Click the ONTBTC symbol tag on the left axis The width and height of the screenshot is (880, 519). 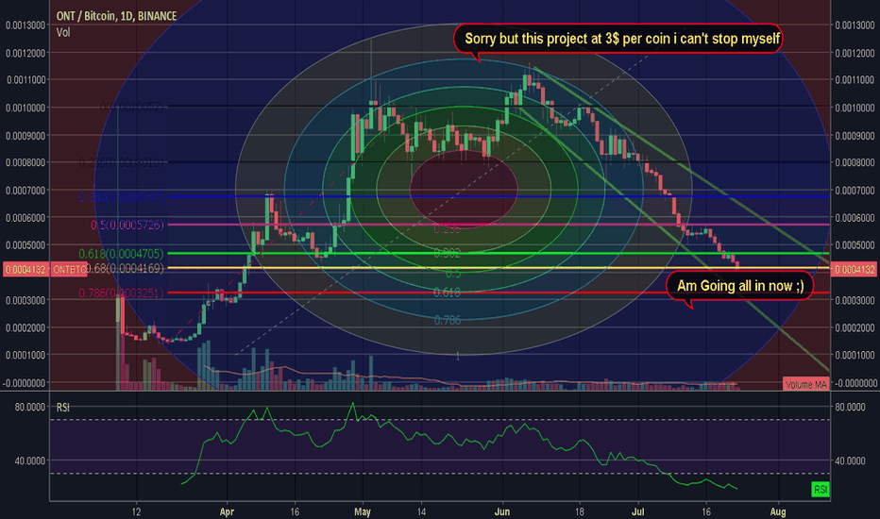click(68, 269)
